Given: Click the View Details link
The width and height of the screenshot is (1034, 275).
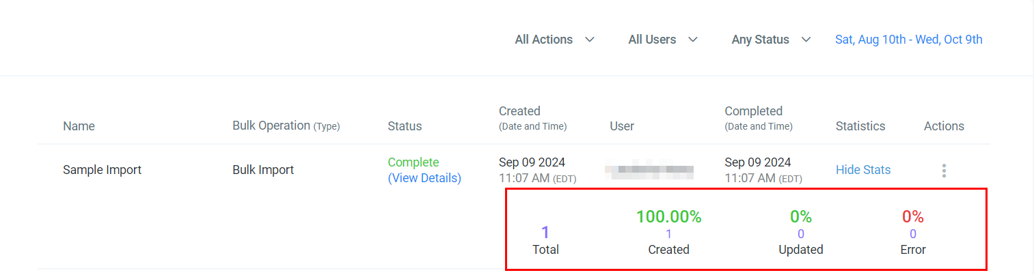Looking at the screenshot, I should 424,178.
